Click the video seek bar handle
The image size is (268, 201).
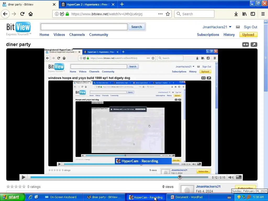pos(180,177)
